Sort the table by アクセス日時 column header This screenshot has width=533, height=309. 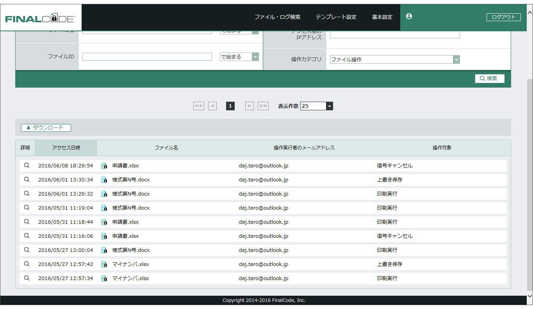pyautogui.click(x=66, y=148)
